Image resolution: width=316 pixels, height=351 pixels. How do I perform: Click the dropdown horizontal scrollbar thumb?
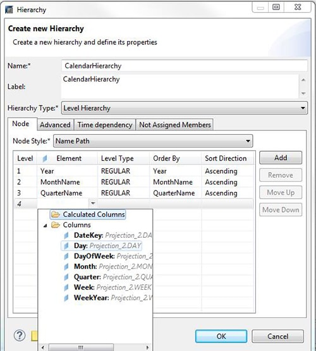pos(81,348)
